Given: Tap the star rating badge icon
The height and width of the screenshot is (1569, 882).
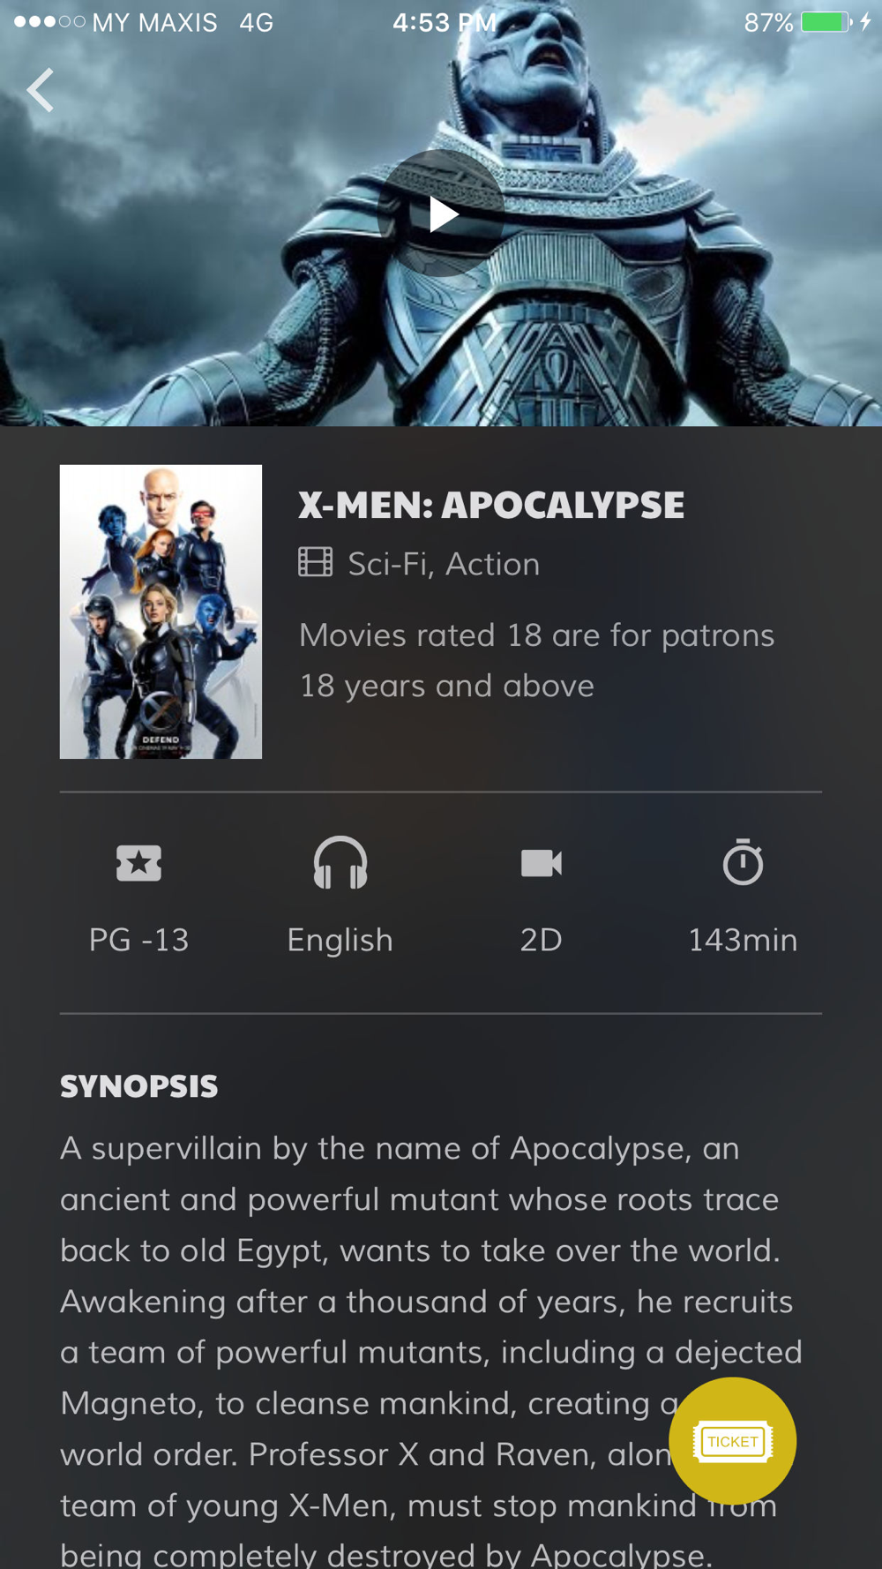Looking at the screenshot, I should (x=138, y=863).
